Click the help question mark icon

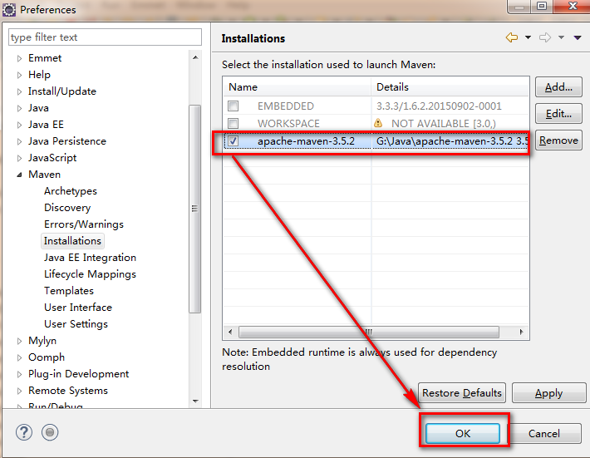(x=24, y=432)
